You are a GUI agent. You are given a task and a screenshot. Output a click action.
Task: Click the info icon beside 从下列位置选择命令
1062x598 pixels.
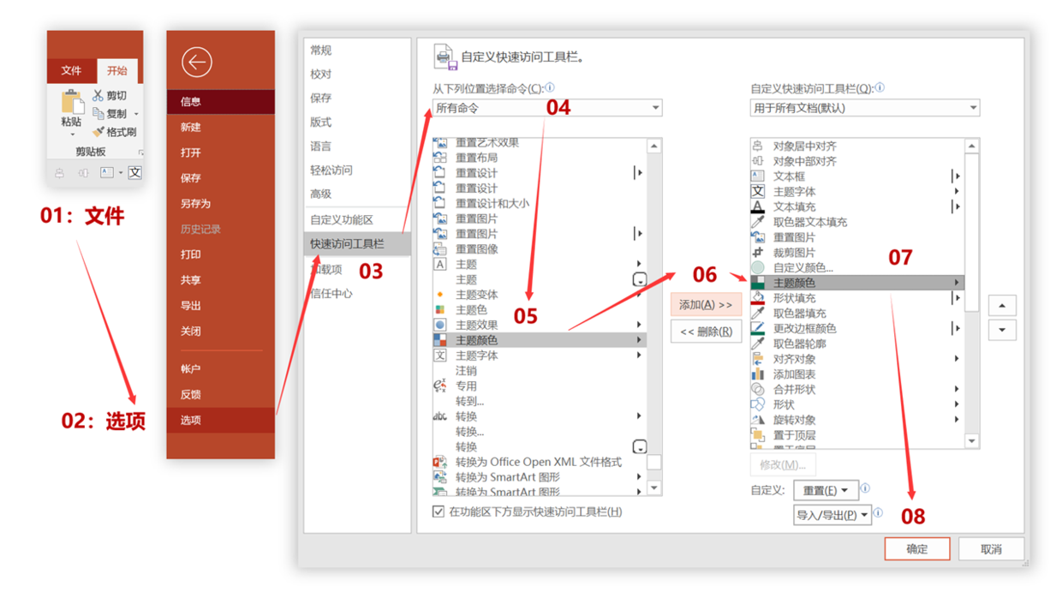(x=550, y=87)
